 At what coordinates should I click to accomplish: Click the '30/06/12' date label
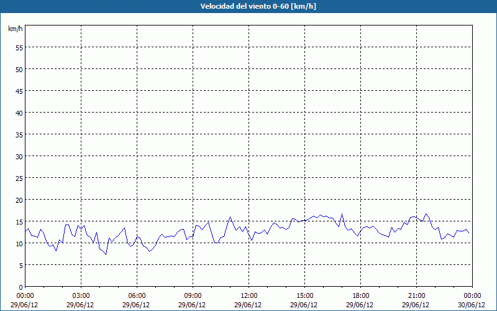pyautogui.click(x=472, y=305)
